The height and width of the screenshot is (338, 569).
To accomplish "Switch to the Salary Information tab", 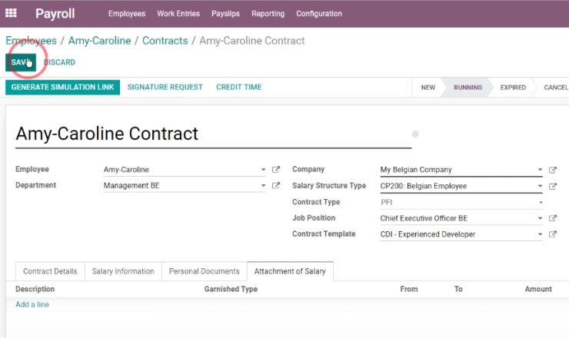I will tap(123, 271).
